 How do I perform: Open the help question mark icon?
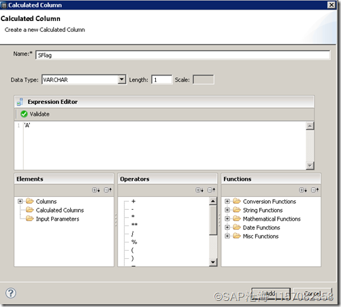point(11,293)
